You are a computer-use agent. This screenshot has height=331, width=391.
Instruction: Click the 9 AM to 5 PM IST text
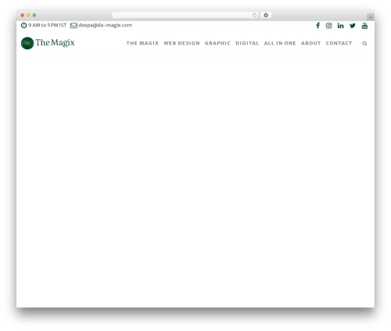coord(47,25)
